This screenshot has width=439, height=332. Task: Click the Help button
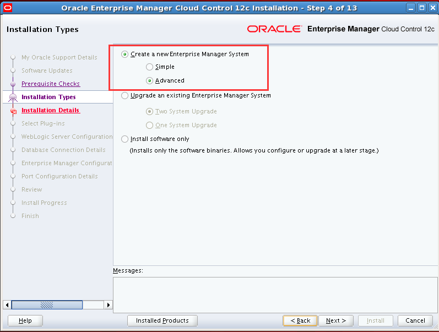(25, 320)
